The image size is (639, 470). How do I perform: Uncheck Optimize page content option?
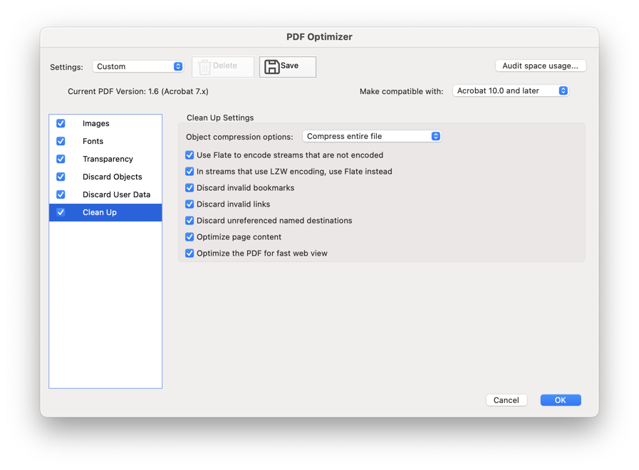(x=189, y=237)
